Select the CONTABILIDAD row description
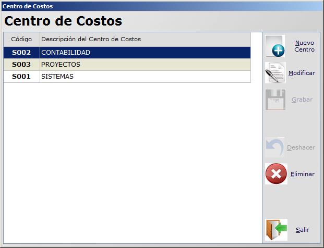The height and width of the screenshot is (248, 324). tap(145, 53)
